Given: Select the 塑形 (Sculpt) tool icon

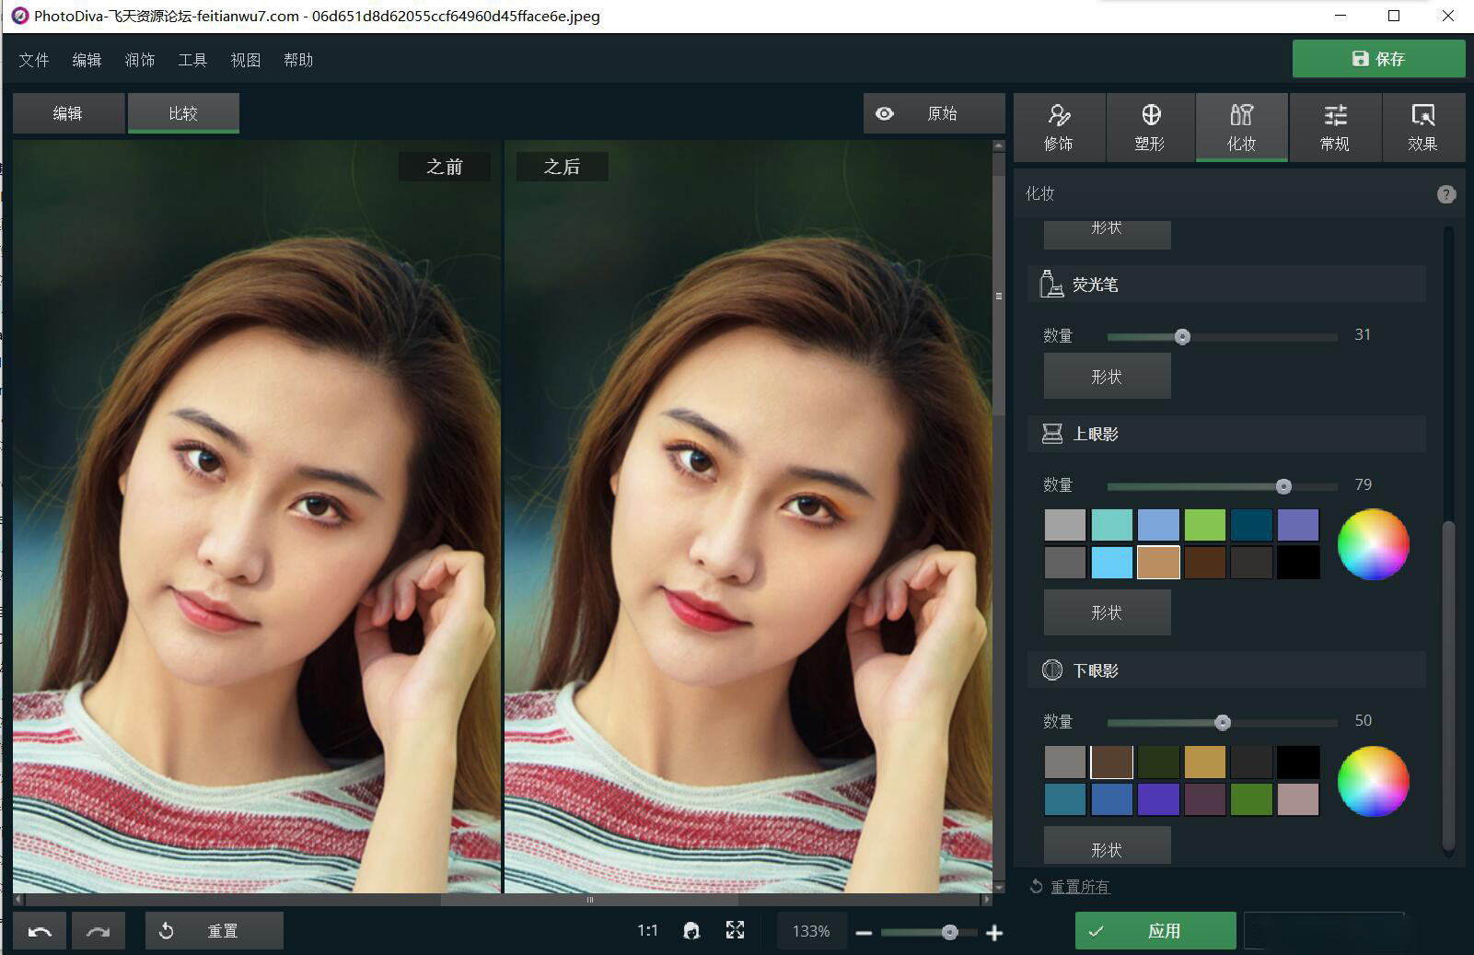Looking at the screenshot, I should tap(1149, 127).
